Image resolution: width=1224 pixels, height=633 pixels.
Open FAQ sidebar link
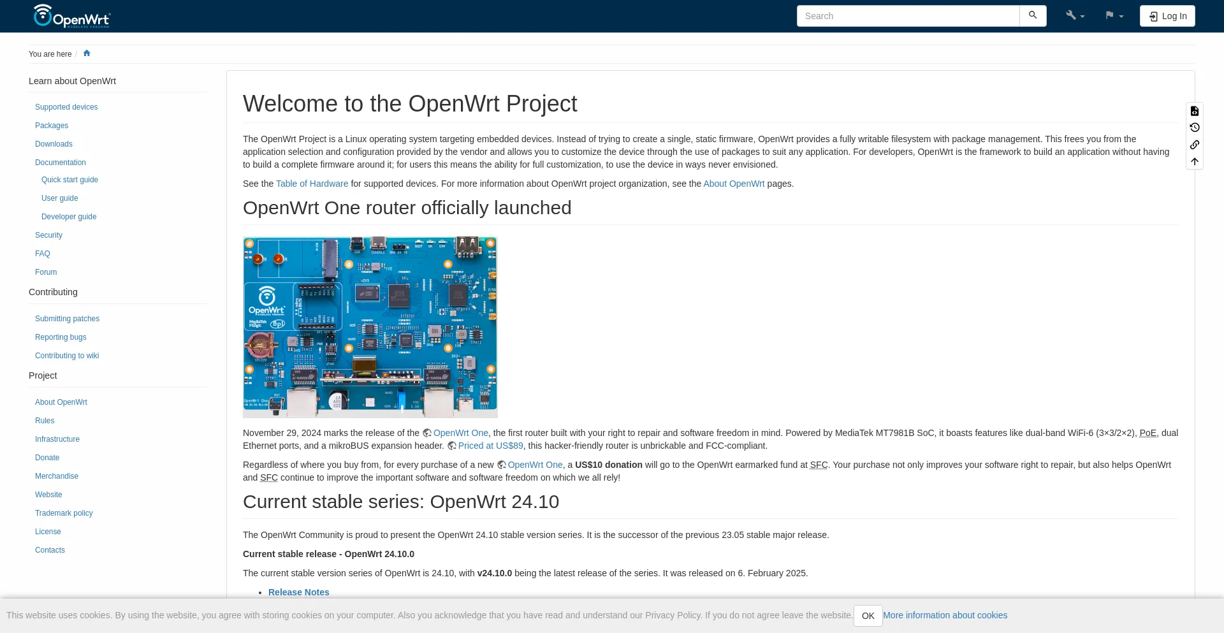(43, 254)
